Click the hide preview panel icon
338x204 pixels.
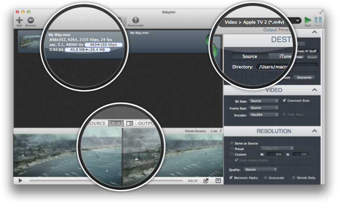tap(218, 181)
